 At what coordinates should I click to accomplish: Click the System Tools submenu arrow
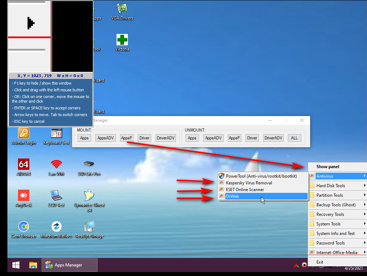point(365,224)
